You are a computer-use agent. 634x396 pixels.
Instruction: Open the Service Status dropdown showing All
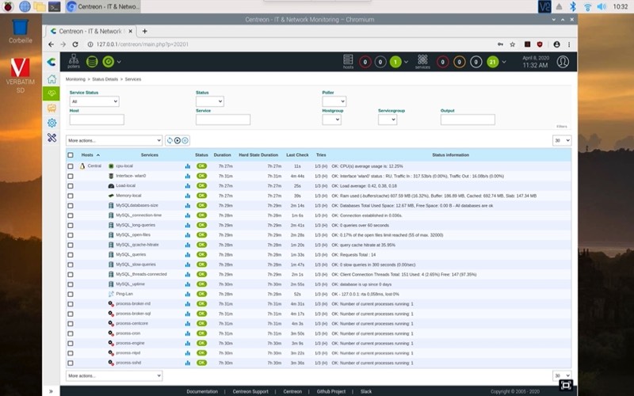[94, 101]
